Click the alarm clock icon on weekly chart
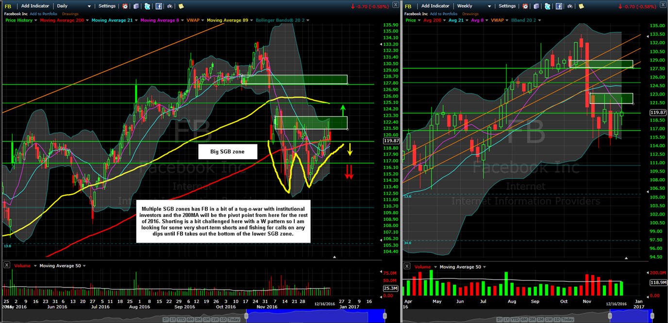668x323 pixels. pyautogui.click(x=525, y=6)
